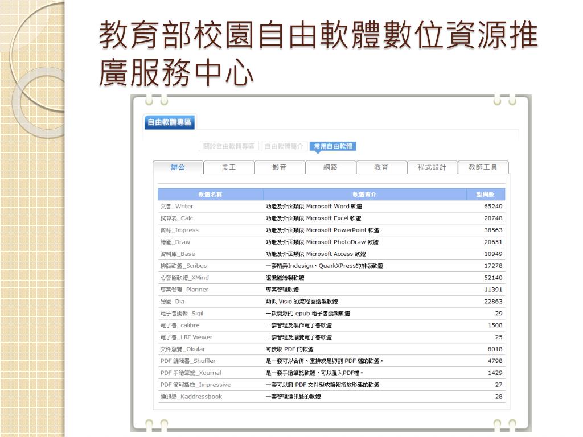Open the 程式設計 tab
The height and width of the screenshot is (437, 583).
pos(432,167)
